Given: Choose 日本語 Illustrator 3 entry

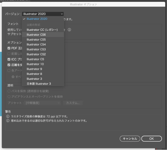Looking at the screenshot, I should click(x=39, y=84).
